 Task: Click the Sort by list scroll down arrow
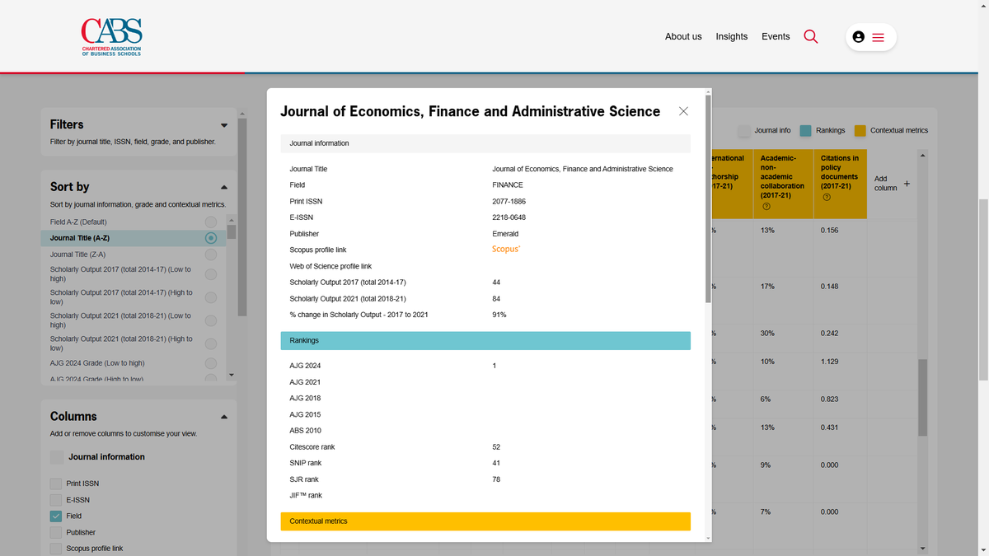(232, 376)
